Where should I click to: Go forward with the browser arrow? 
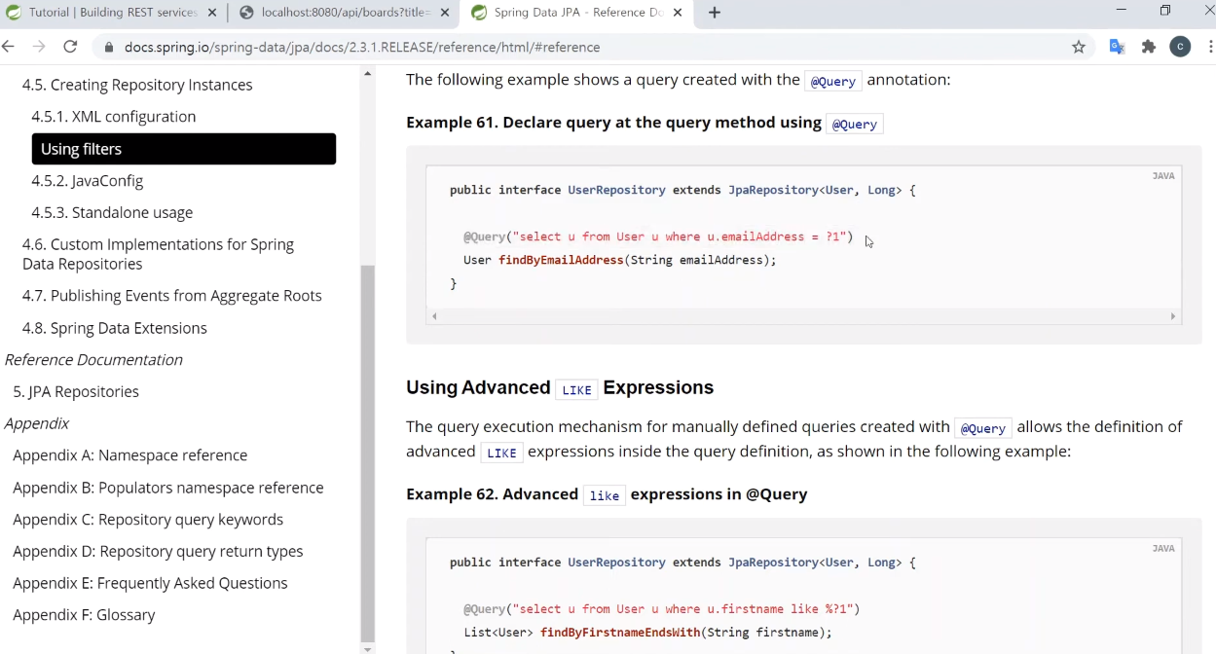point(39,47)
